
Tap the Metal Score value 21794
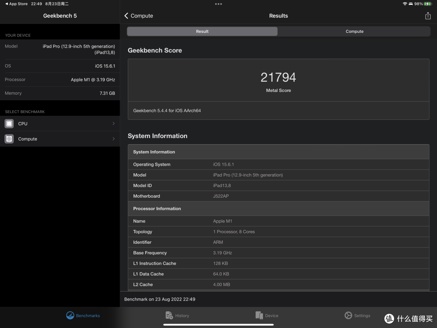[x=278, y=77]
